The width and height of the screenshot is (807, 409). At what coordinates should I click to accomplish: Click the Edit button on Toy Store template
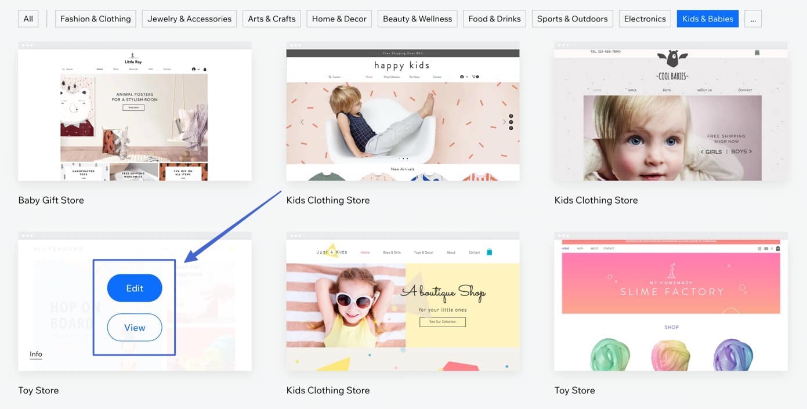tap(135, 288)
